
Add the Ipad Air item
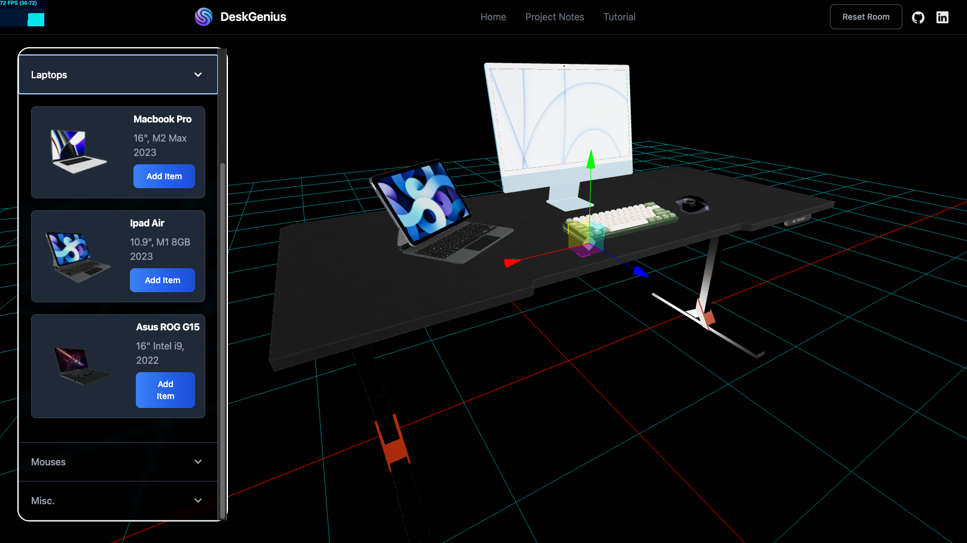pyautogui.click(x=162, y=280)
